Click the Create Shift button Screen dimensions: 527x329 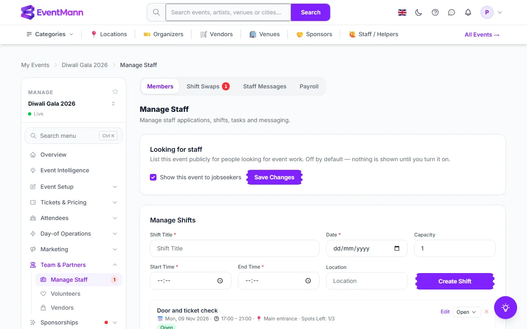coord(455,281)
